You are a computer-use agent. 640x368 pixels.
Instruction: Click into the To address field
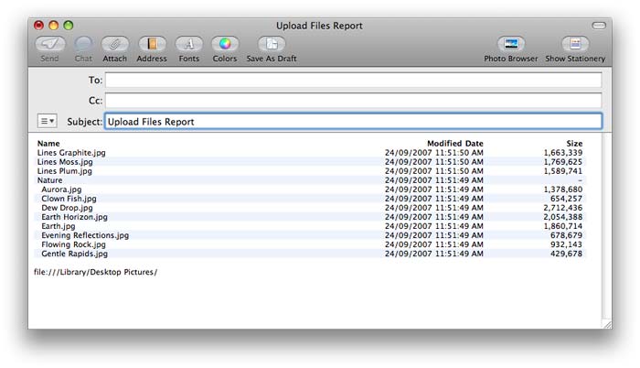(x=354, y=80)
